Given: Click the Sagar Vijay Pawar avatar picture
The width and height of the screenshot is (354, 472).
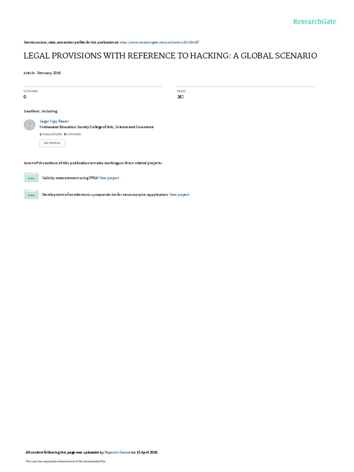Looking at the screenshot, I should (x=29, y=124).
